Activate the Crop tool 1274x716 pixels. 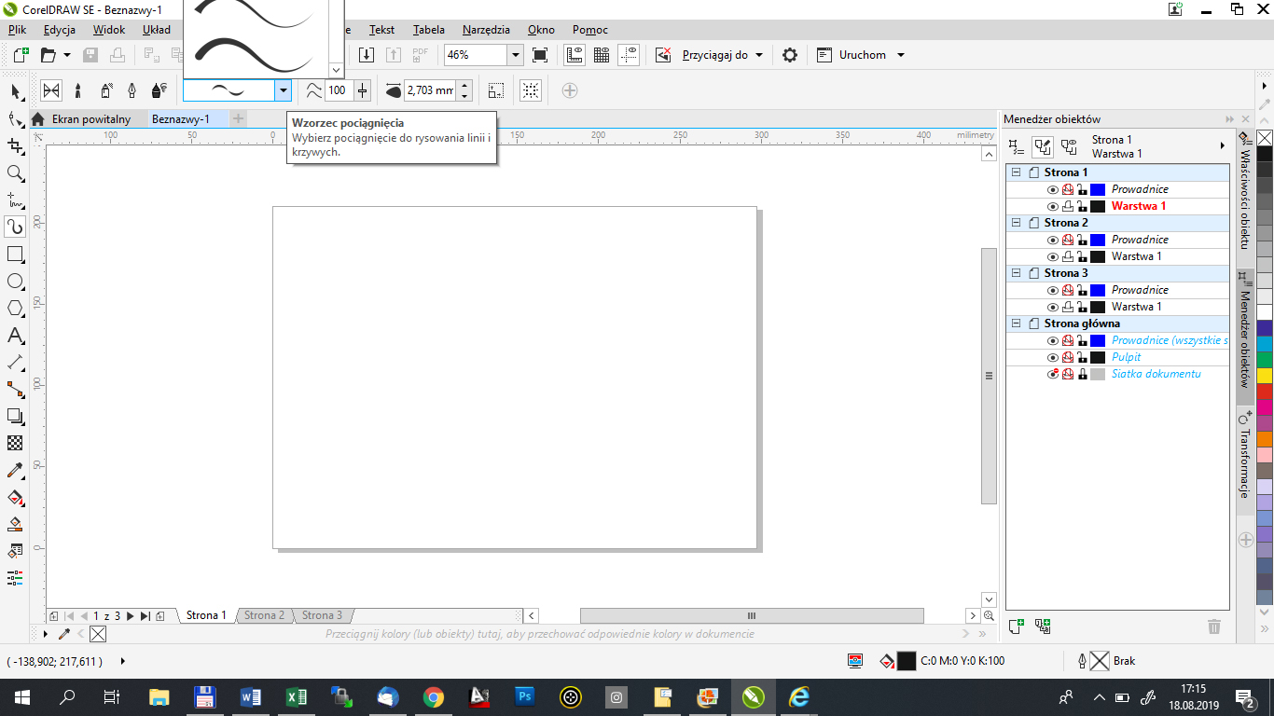pyautogui.click(x=15, y=146)
